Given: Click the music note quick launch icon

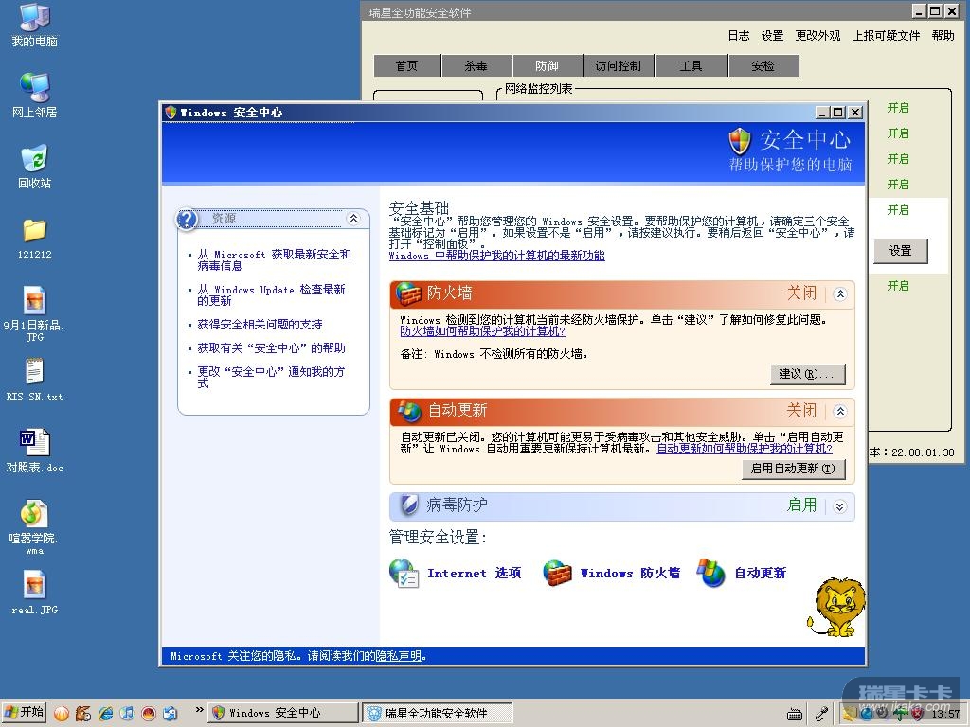Looking at the screenshot, I should coord(127,714).
